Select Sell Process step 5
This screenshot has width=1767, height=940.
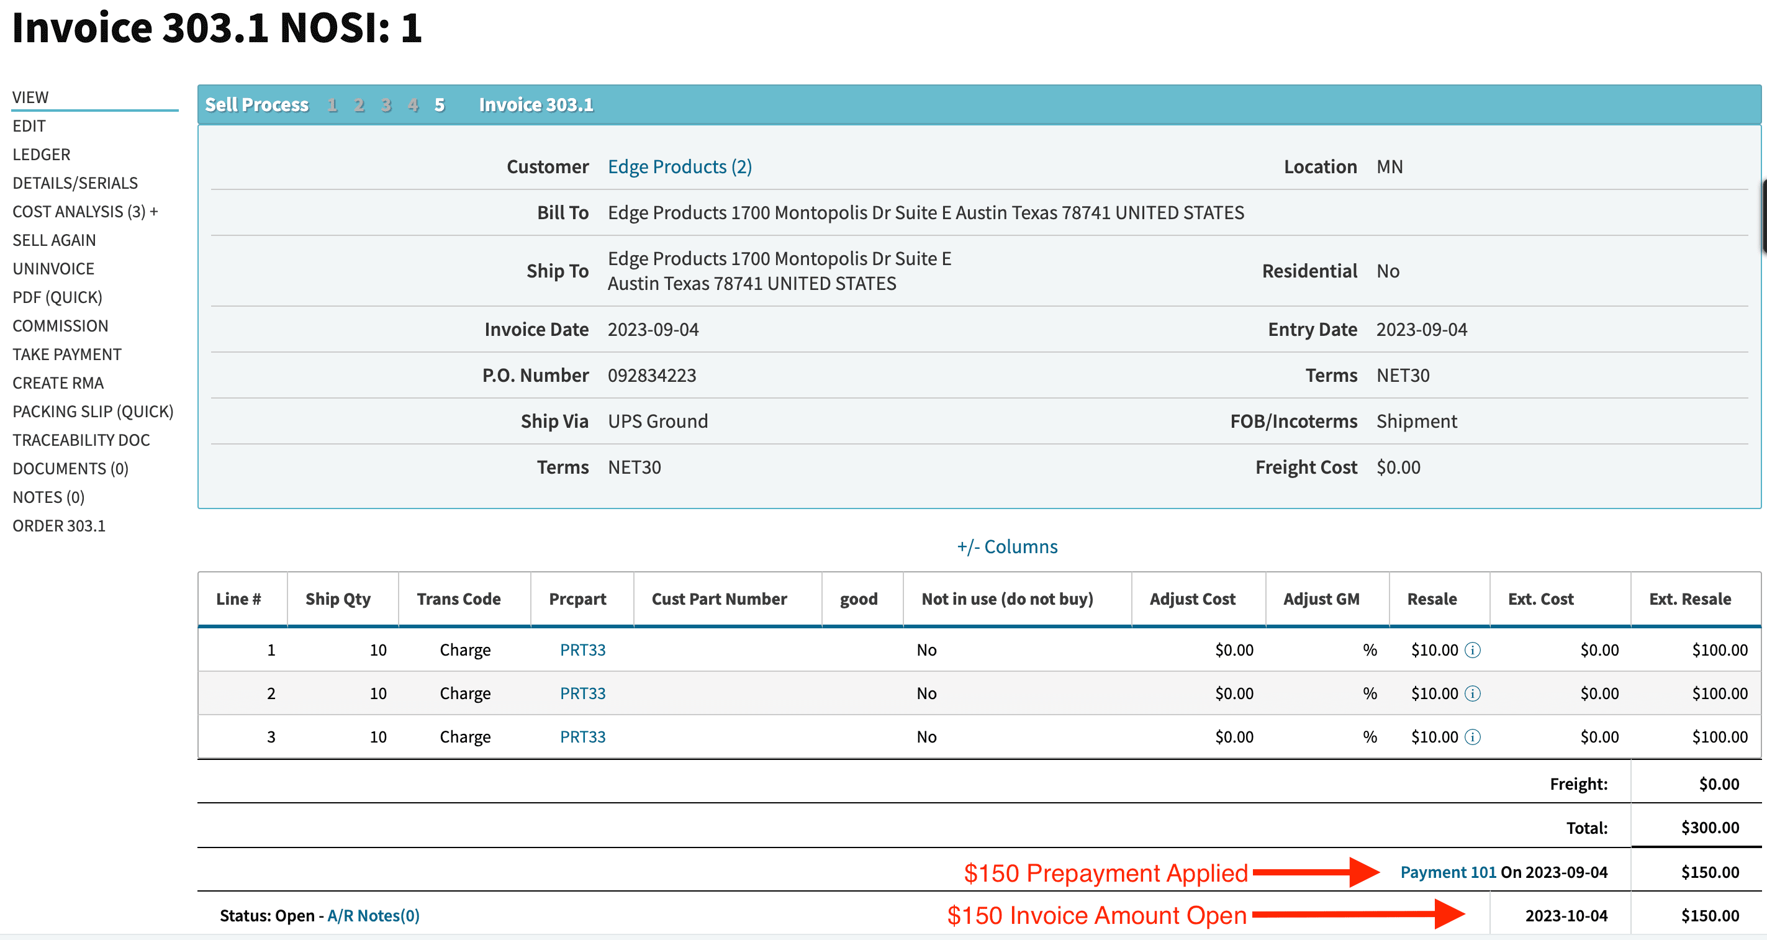440,105
